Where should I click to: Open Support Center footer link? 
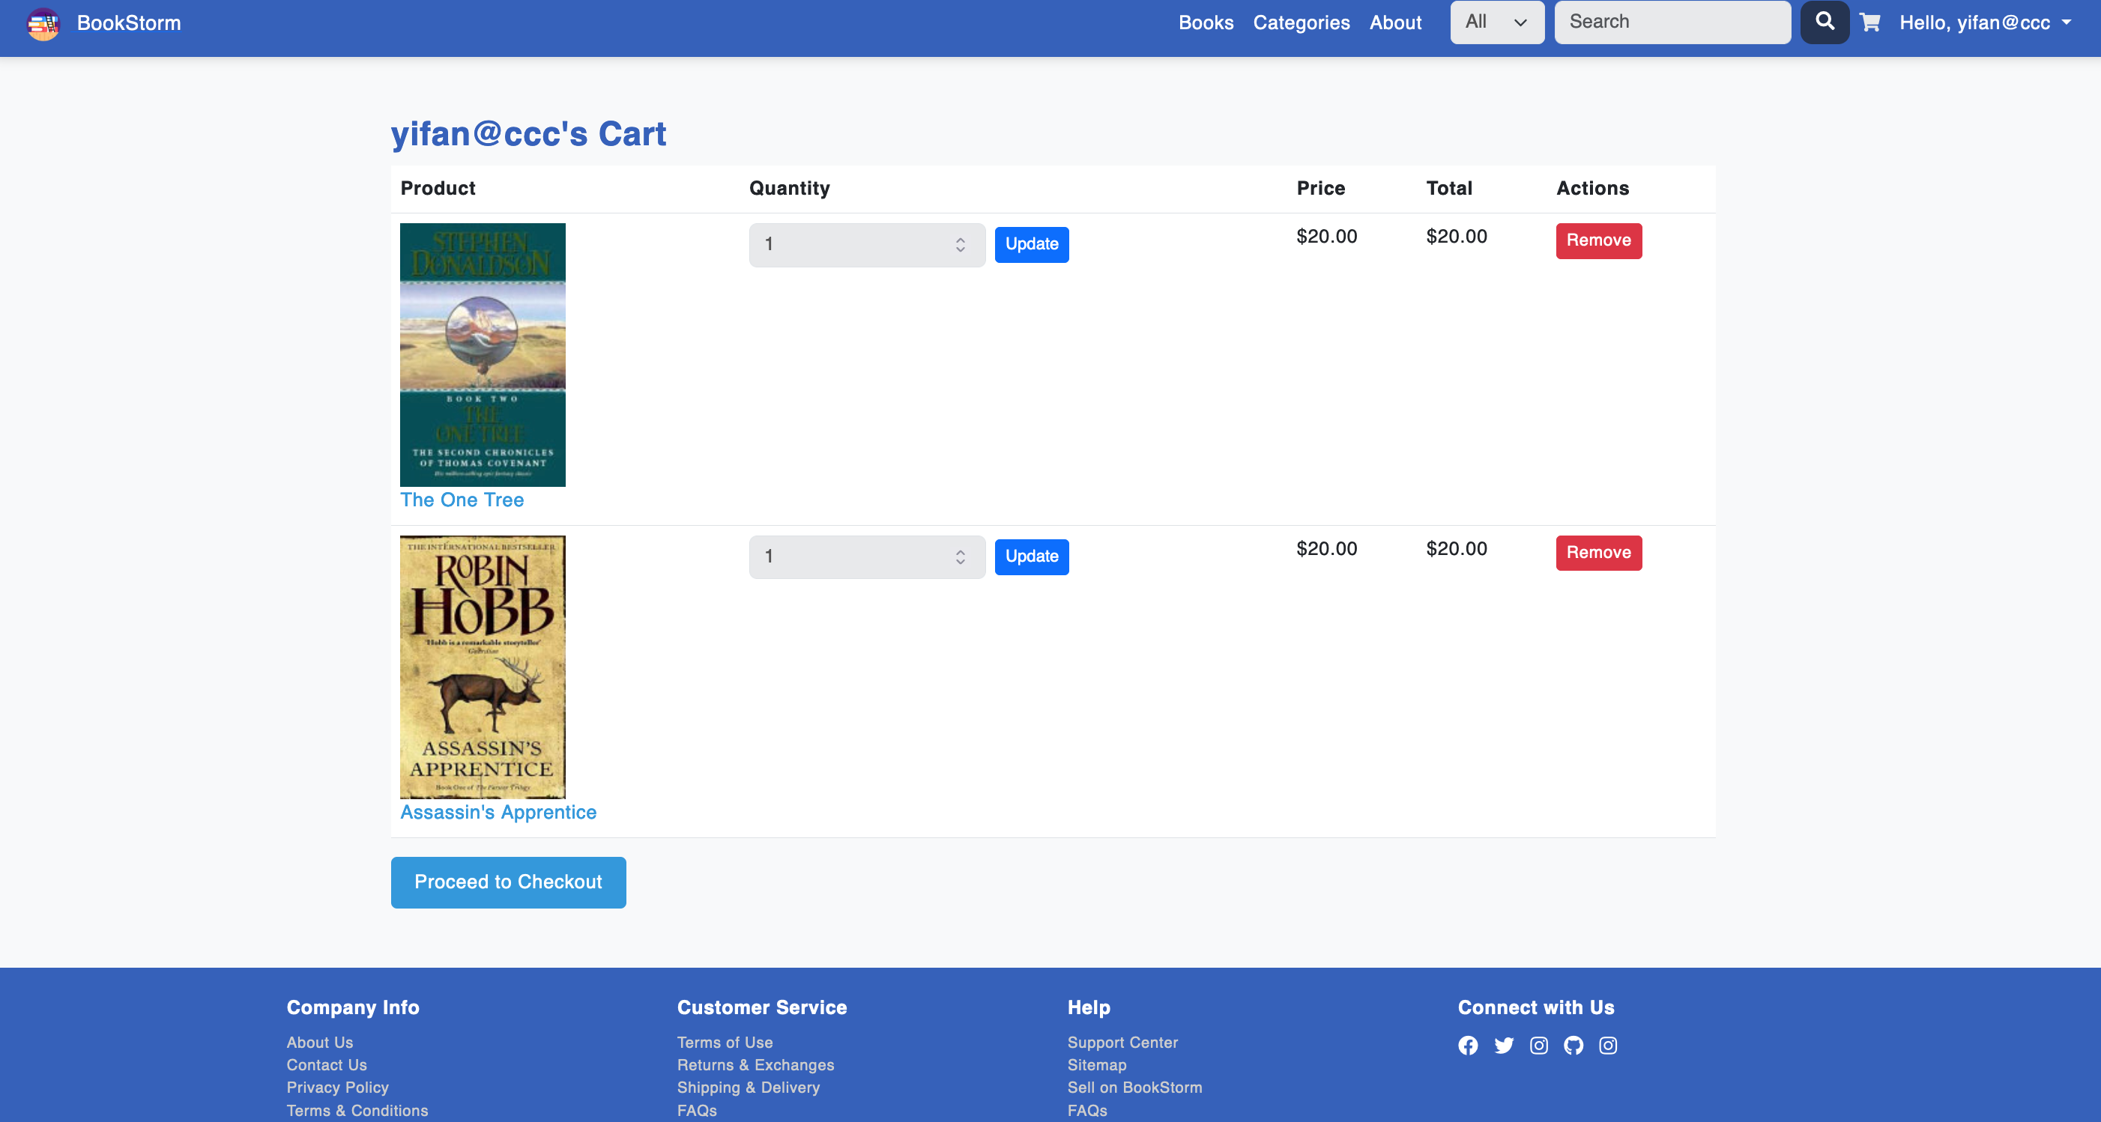[x=1122, y=1042]
